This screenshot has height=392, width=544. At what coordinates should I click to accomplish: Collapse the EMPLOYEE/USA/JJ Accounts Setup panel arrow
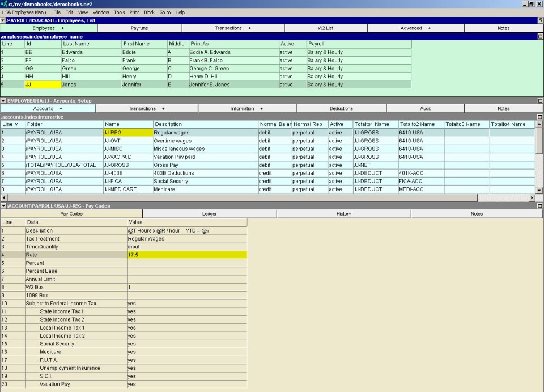tap(3, 101)
